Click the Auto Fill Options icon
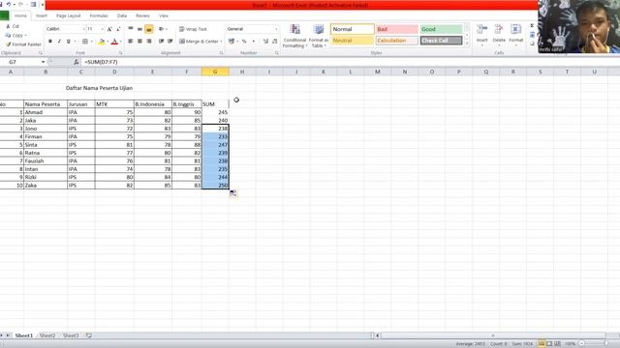 pyautogui.click(x=232, y=193)
